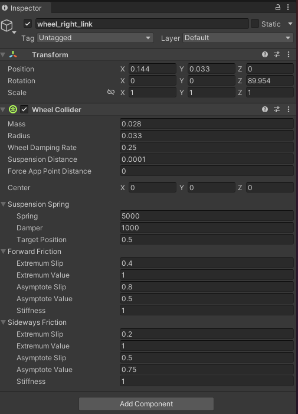298x414 pixels.
Task: Click the Position Y field 0.033
Action: [x=211, y=69]
